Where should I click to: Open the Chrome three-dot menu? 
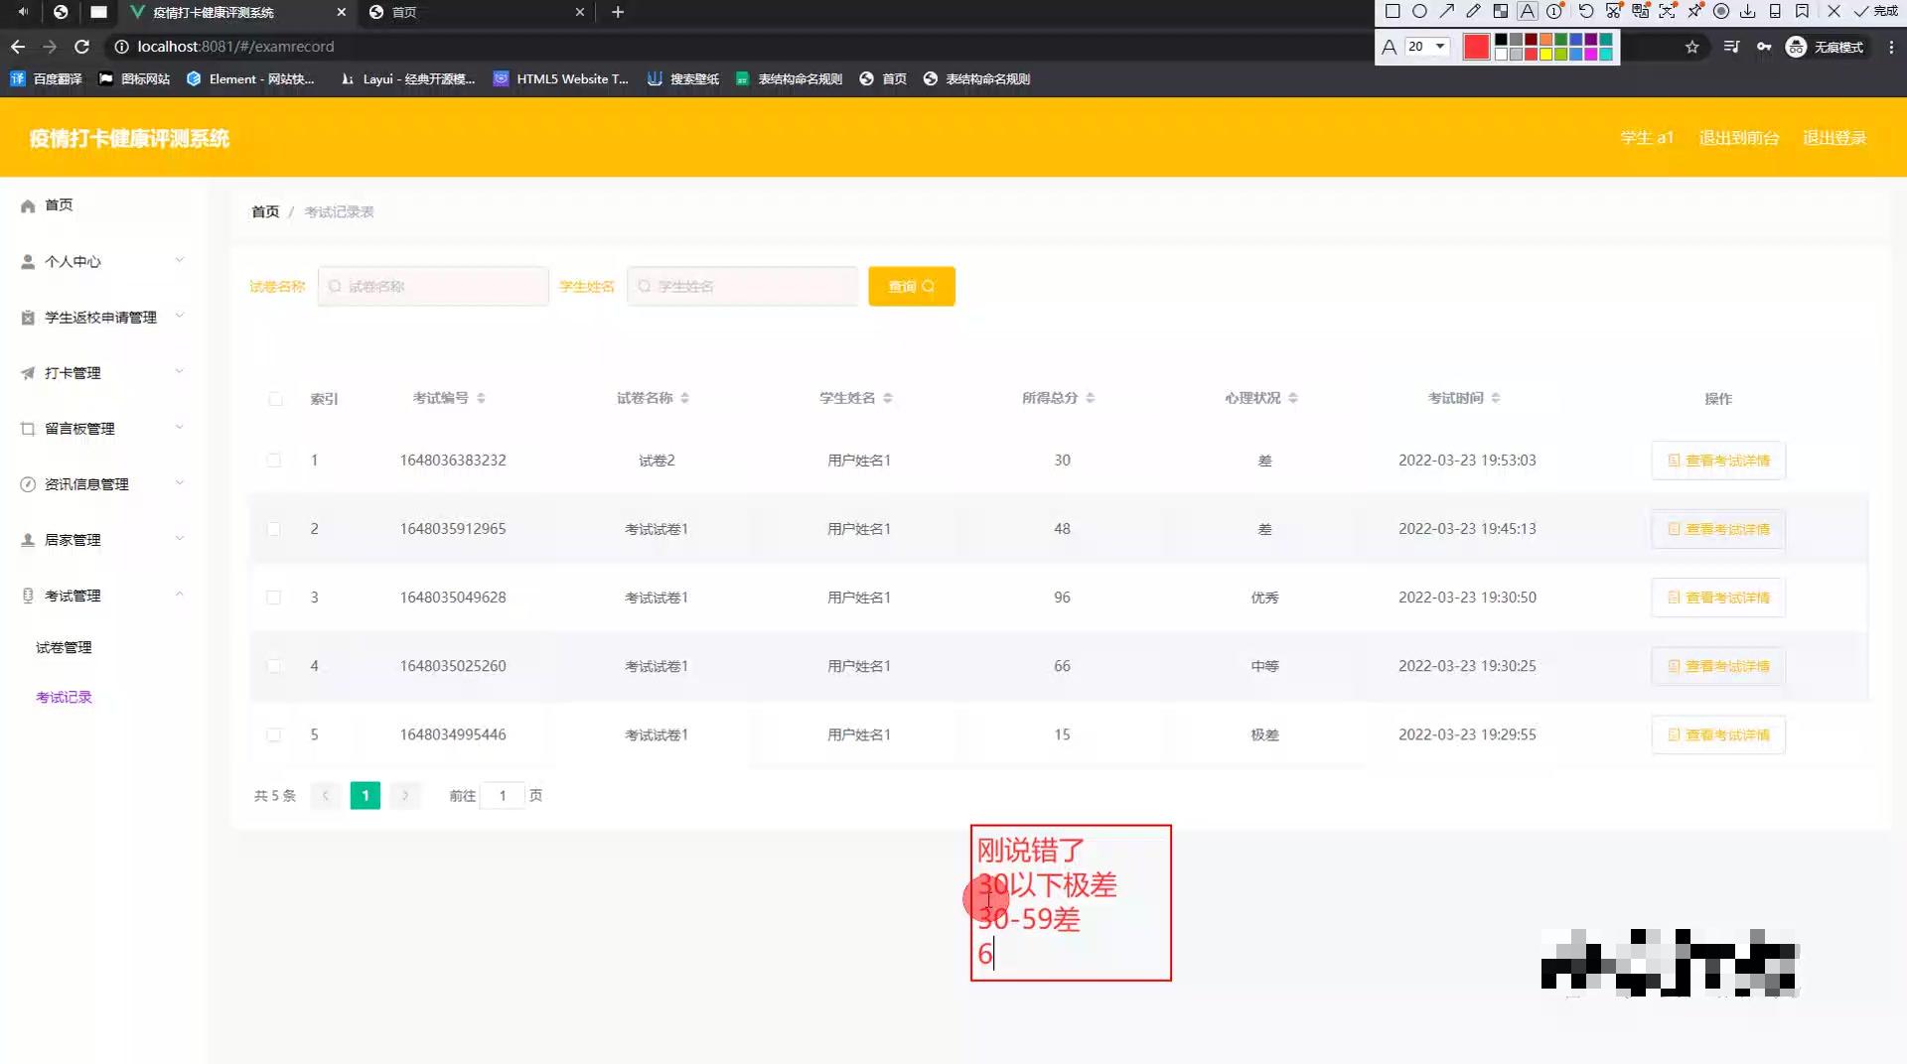[x=1891, y=47]
